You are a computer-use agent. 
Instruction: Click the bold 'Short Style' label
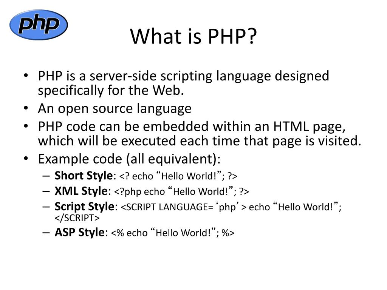click(x=84, y=176)
